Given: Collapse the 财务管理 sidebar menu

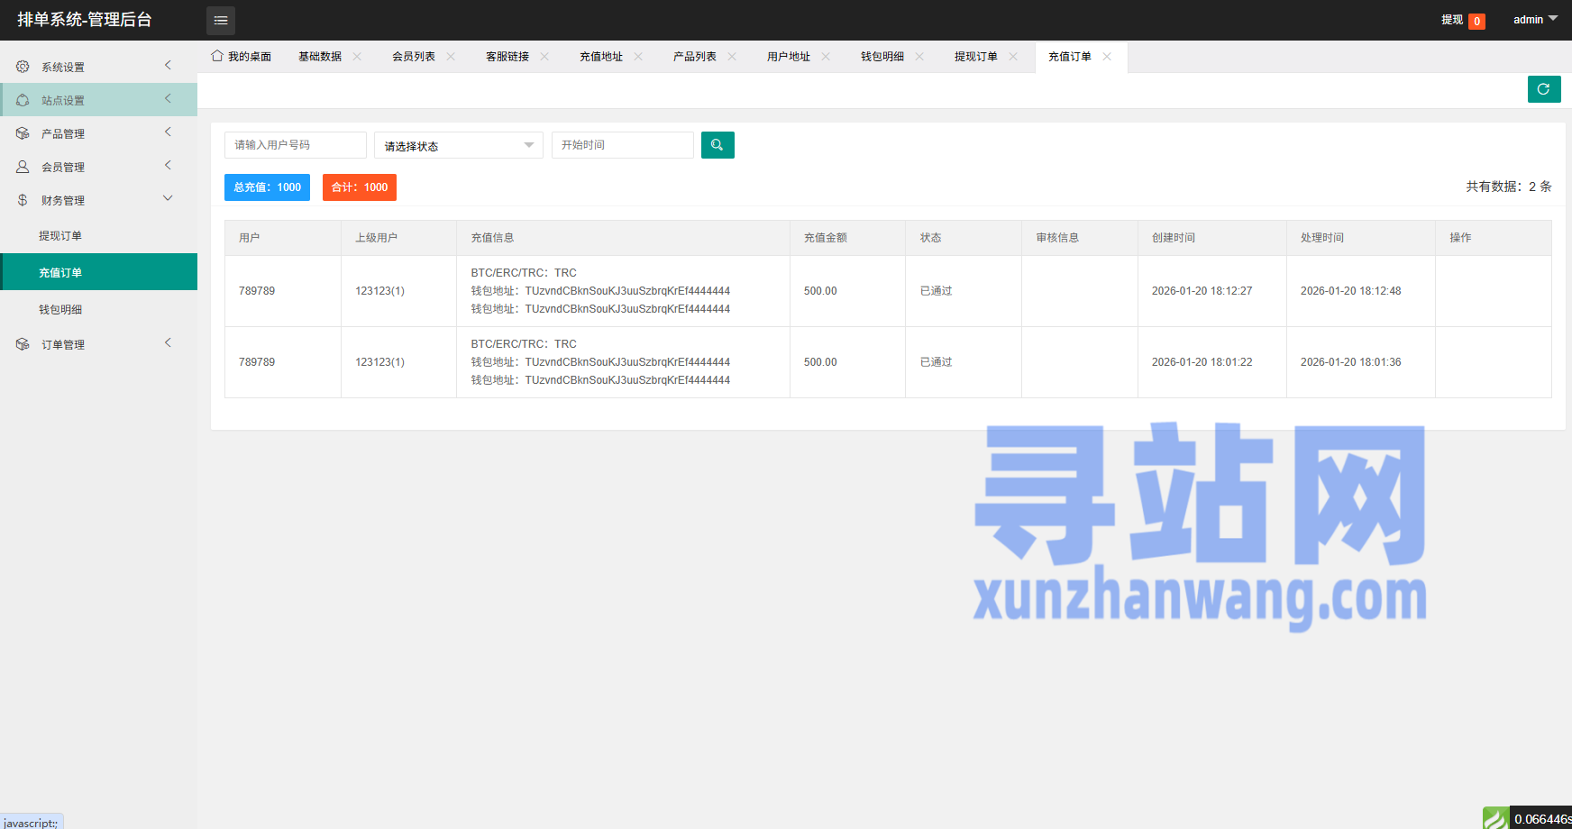Looking at the screenshot, I should point(98,200).
